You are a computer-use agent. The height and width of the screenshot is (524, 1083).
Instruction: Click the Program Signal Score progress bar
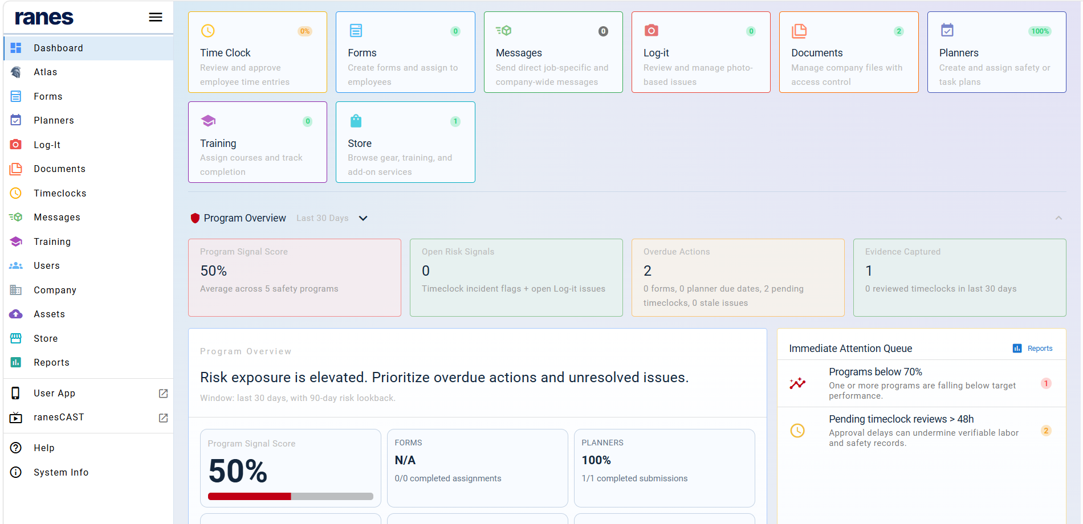[291, 497]
